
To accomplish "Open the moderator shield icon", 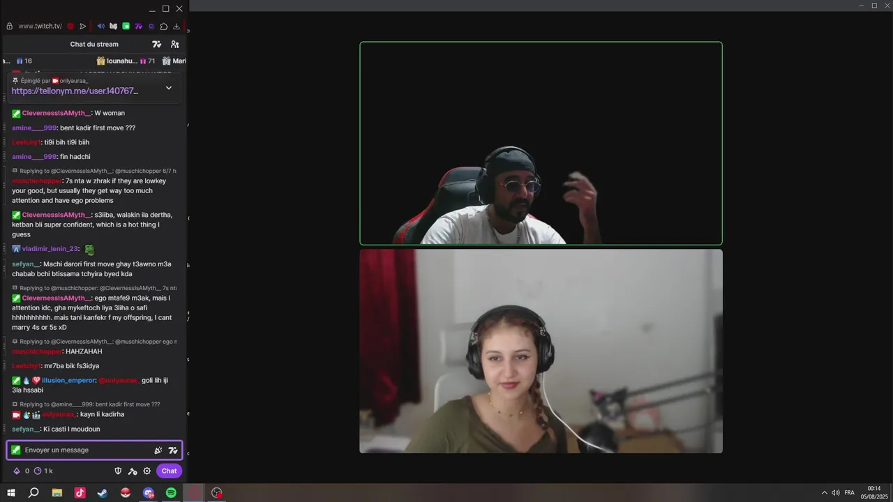I will click(x=118, y=471).
